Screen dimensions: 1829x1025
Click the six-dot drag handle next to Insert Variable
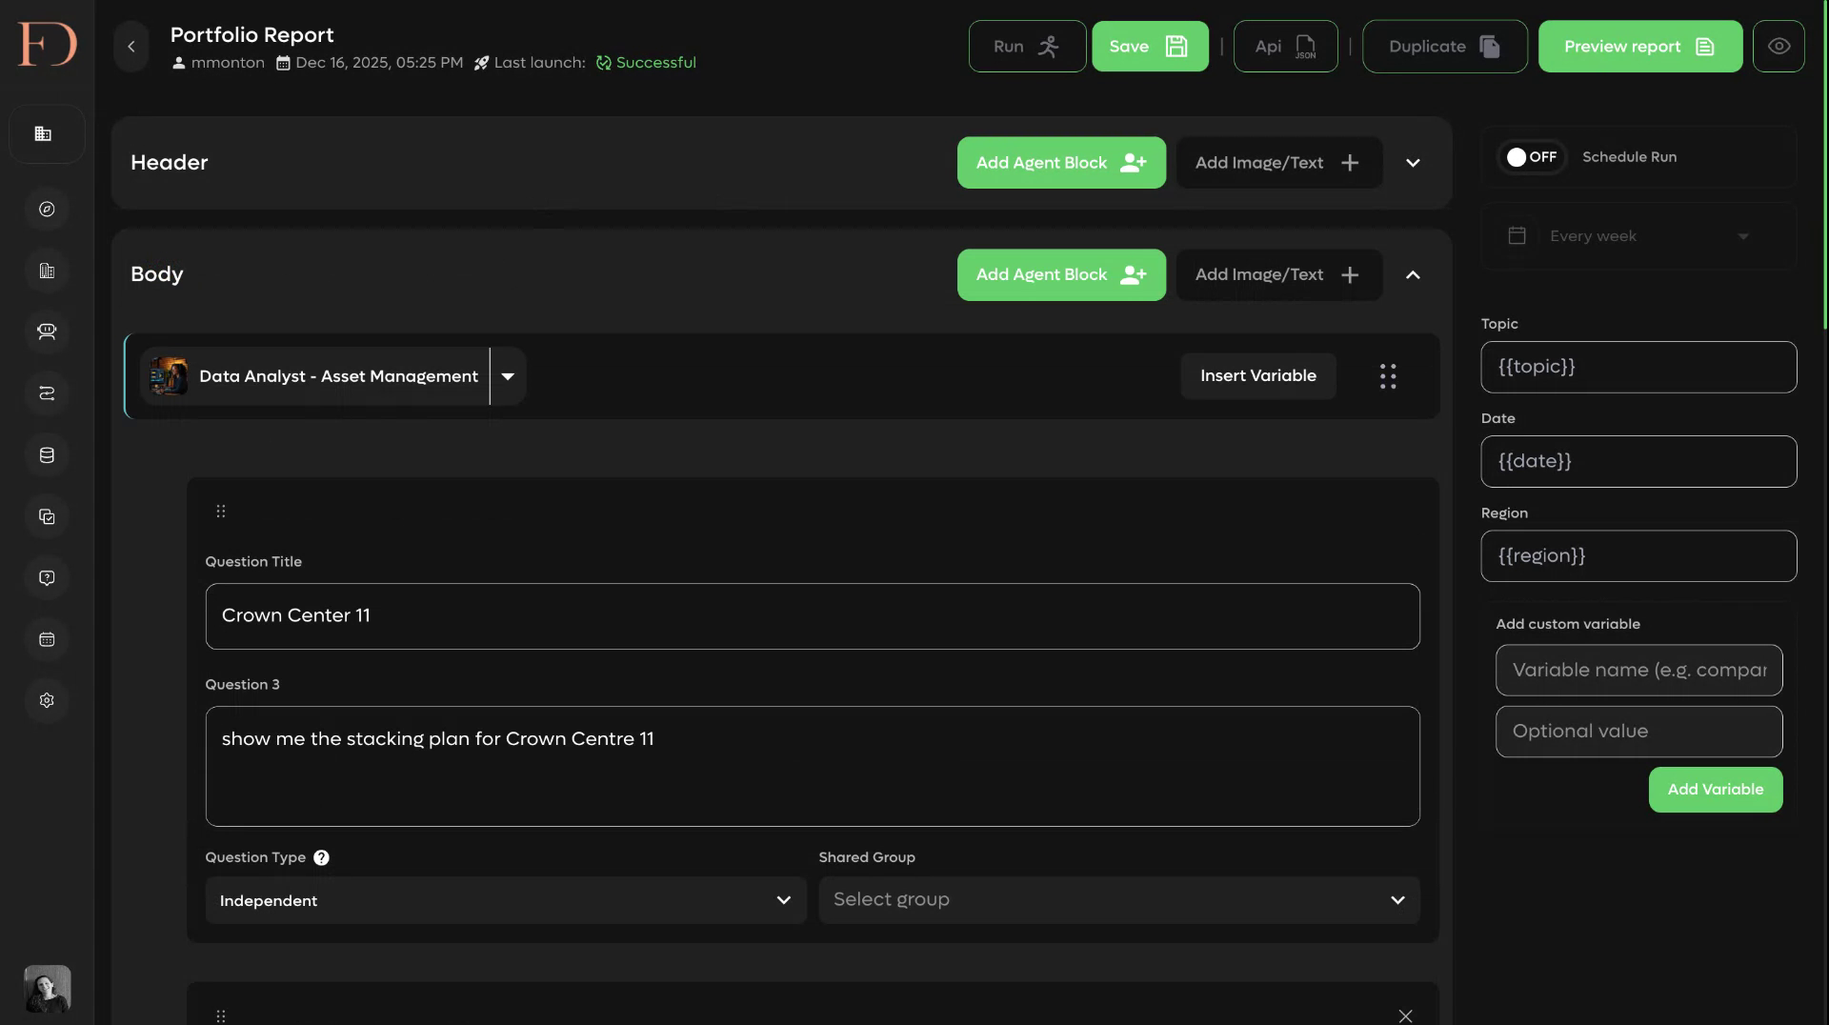pyautogui.click(x=1388, y=376)
